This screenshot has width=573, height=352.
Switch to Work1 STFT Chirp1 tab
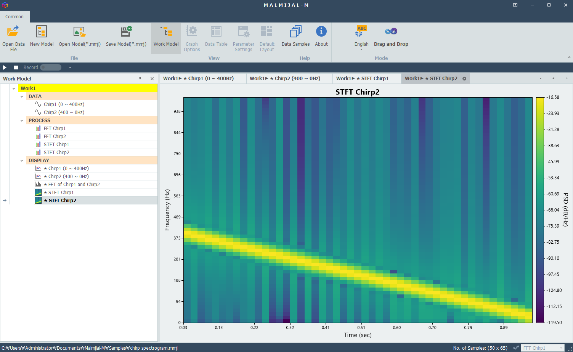367,79
